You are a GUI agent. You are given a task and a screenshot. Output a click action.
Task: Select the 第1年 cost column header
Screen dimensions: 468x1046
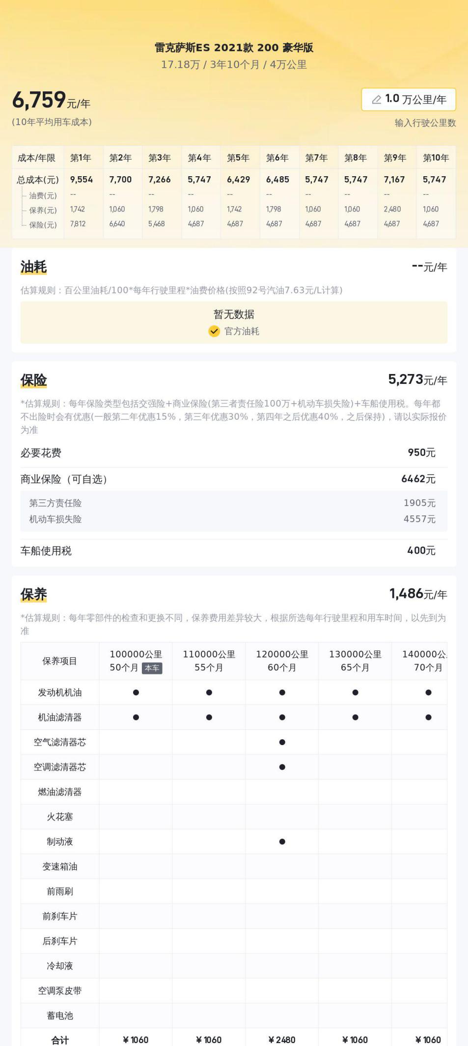pyautogui.click(x=81, y=158)
